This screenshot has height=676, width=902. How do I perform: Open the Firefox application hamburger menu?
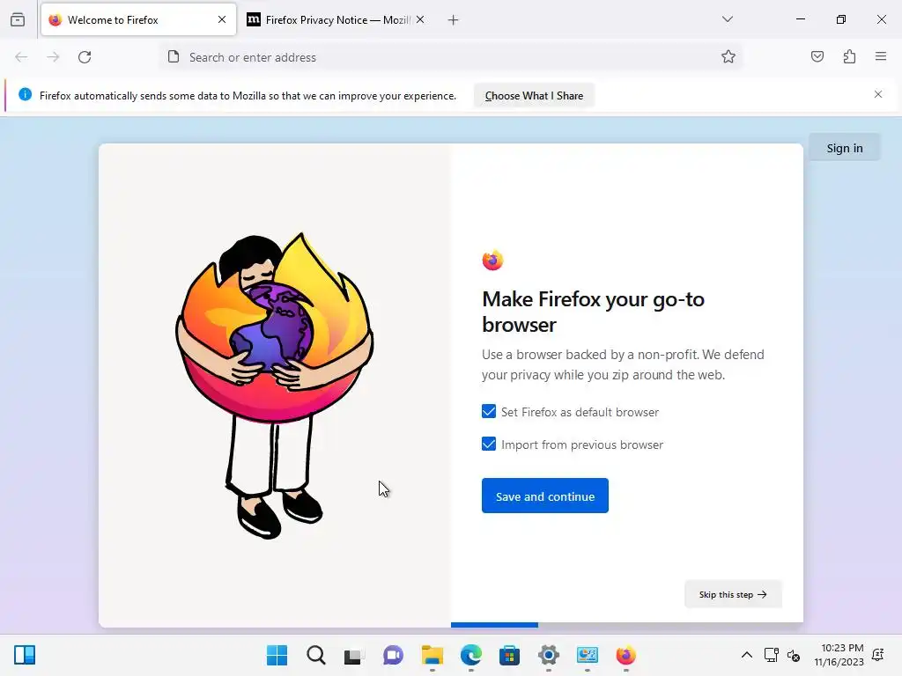[x=881, y=56]
